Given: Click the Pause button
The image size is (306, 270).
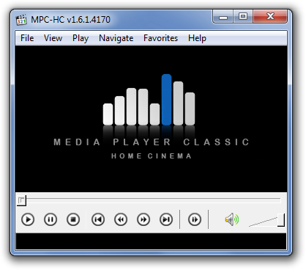Looking at the screenshot, I should coord(51,219).
